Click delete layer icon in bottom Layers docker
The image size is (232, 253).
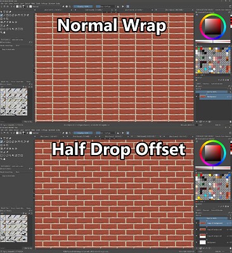(231, 248)
